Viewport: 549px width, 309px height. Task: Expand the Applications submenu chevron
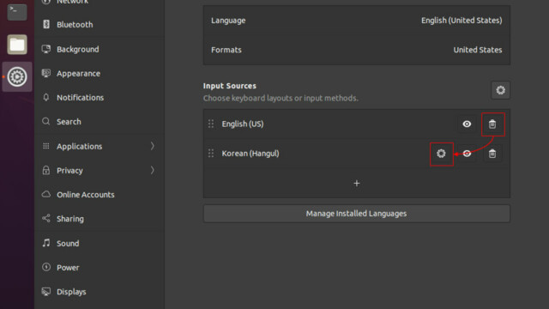tap(153, 146)
